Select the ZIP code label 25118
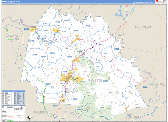 click(32, 41)
